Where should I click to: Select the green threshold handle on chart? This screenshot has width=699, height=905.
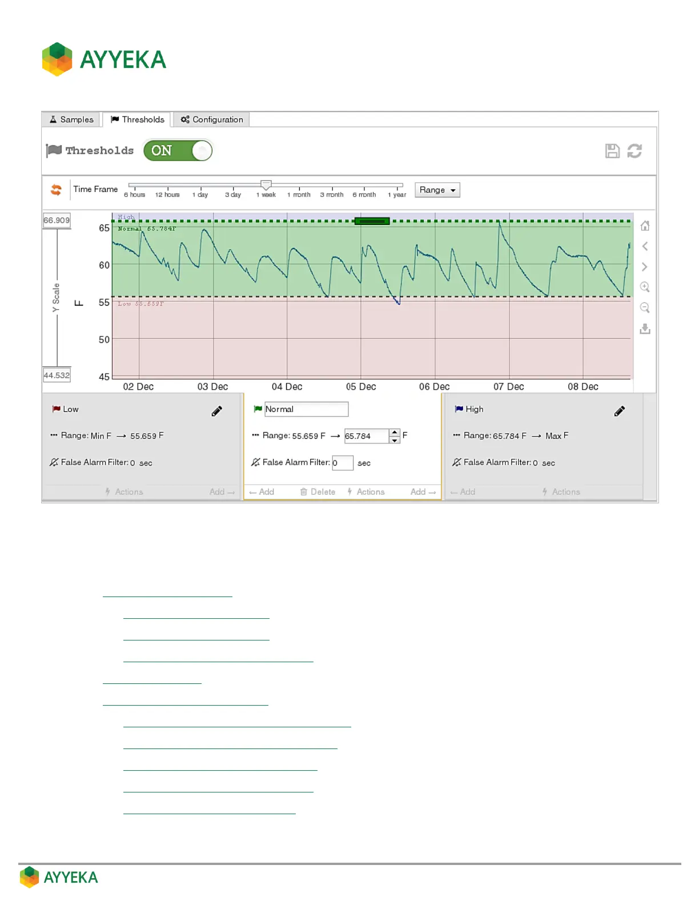372,221
